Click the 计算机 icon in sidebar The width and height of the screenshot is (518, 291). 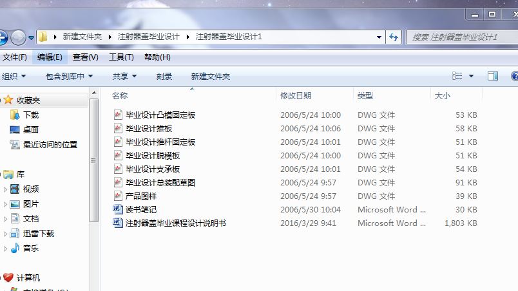coord(8,277)
